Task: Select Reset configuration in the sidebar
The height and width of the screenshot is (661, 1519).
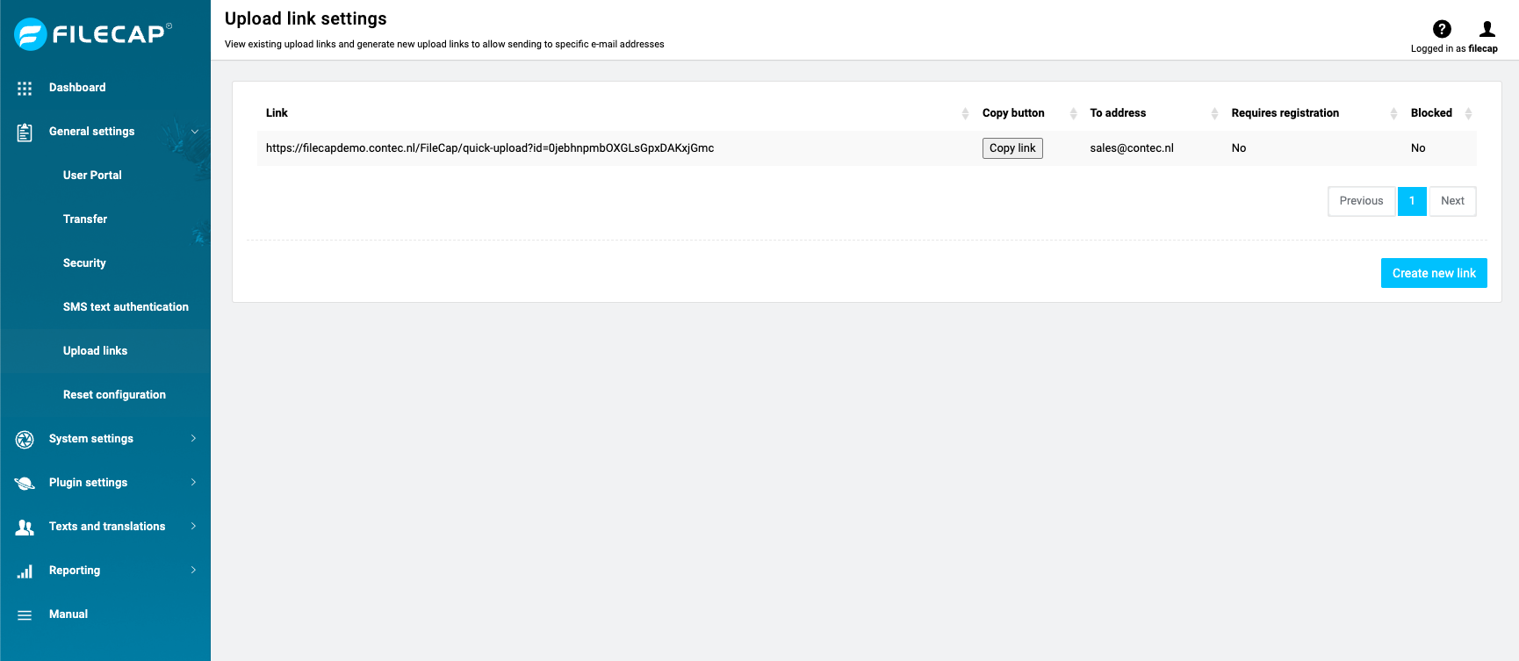Action: click(x=114, y=395)
